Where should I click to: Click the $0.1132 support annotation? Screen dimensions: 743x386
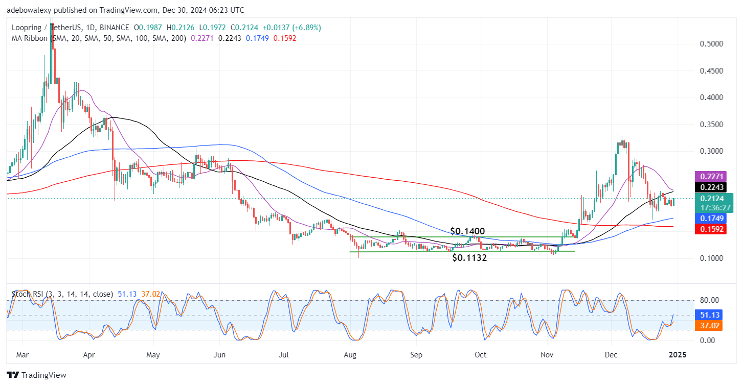click(469, 258)
